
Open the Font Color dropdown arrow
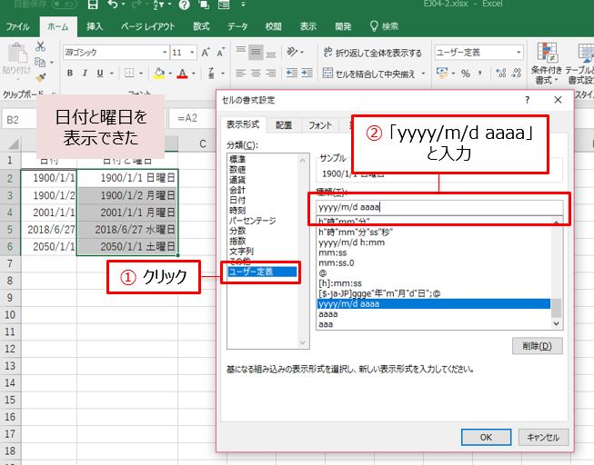pyautogui.click(x=194, y=74)
